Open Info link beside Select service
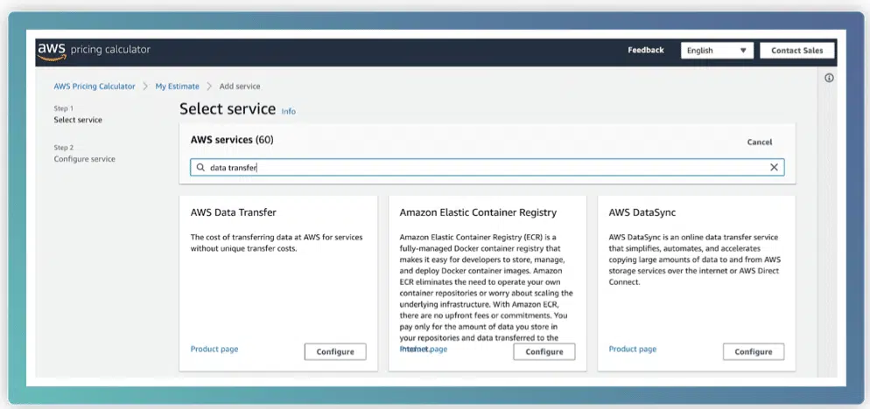 (289, 111)
